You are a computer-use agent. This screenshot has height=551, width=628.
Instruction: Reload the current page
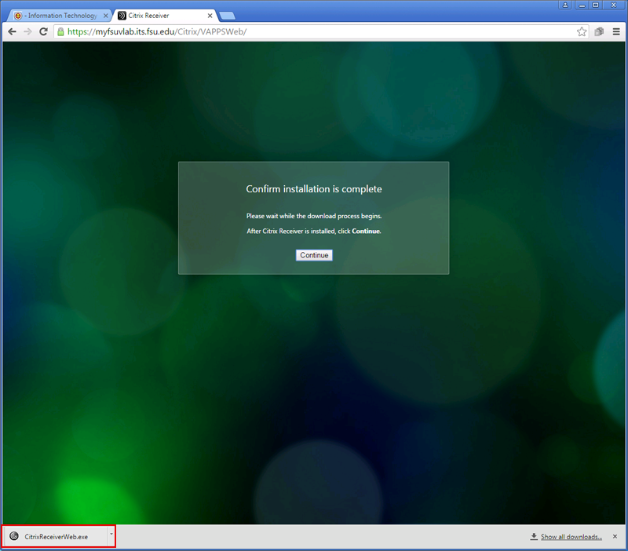(x=43, y=31)
